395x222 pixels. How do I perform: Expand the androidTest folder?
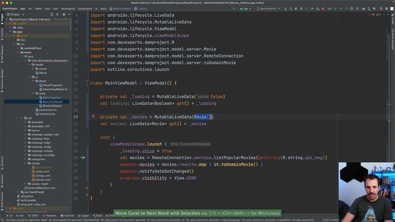click(x=18, y=48)
